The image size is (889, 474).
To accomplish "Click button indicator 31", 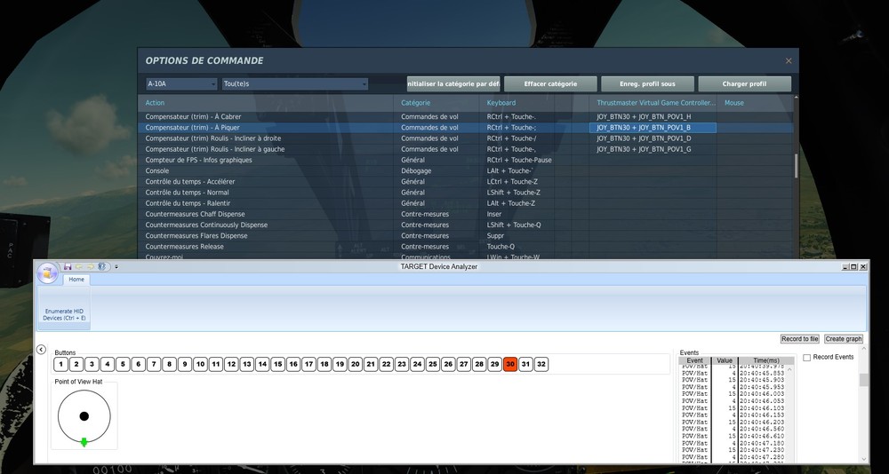I will 525,364.
